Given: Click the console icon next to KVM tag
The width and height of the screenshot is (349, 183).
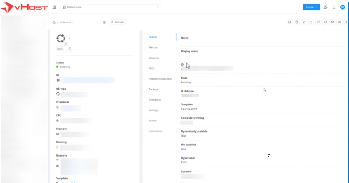Looking at the screenshot, I should coord(70,49).
